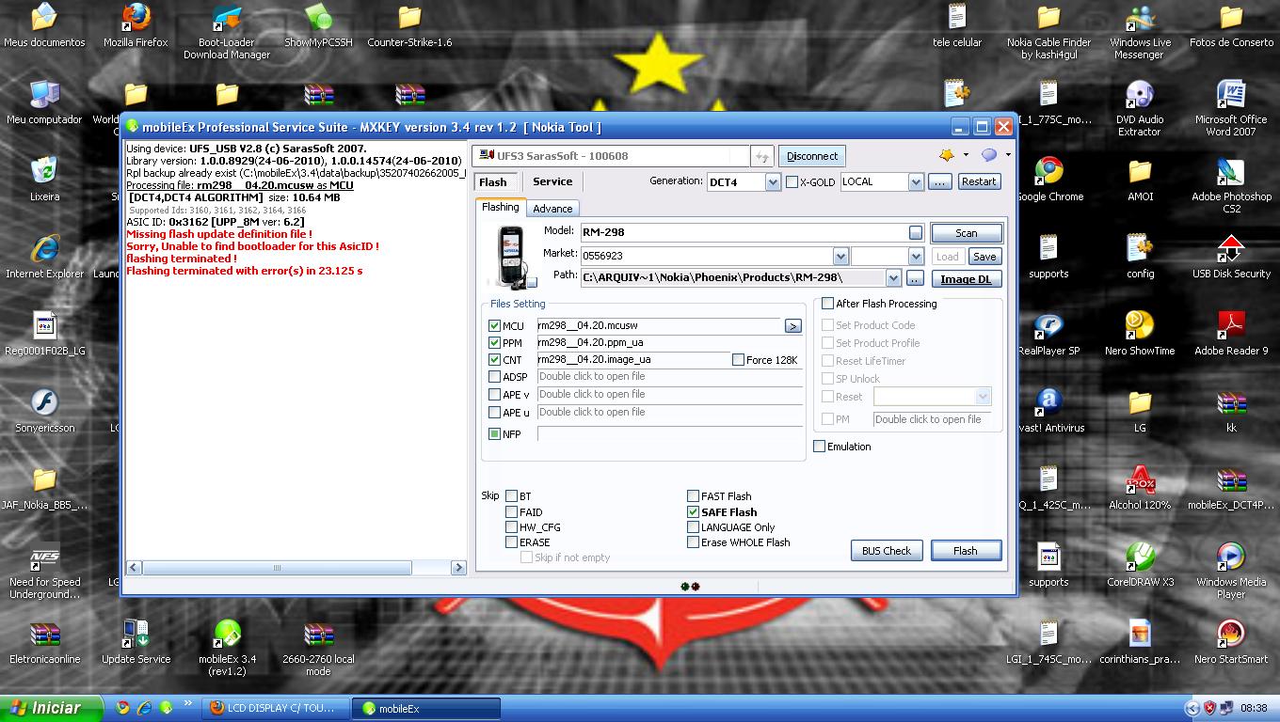The width and height of the screenshot is (1280, 722).
Task: Open mobileEx 3.4 (rev1.2) desktop shortcut
Action: [227, 634]
